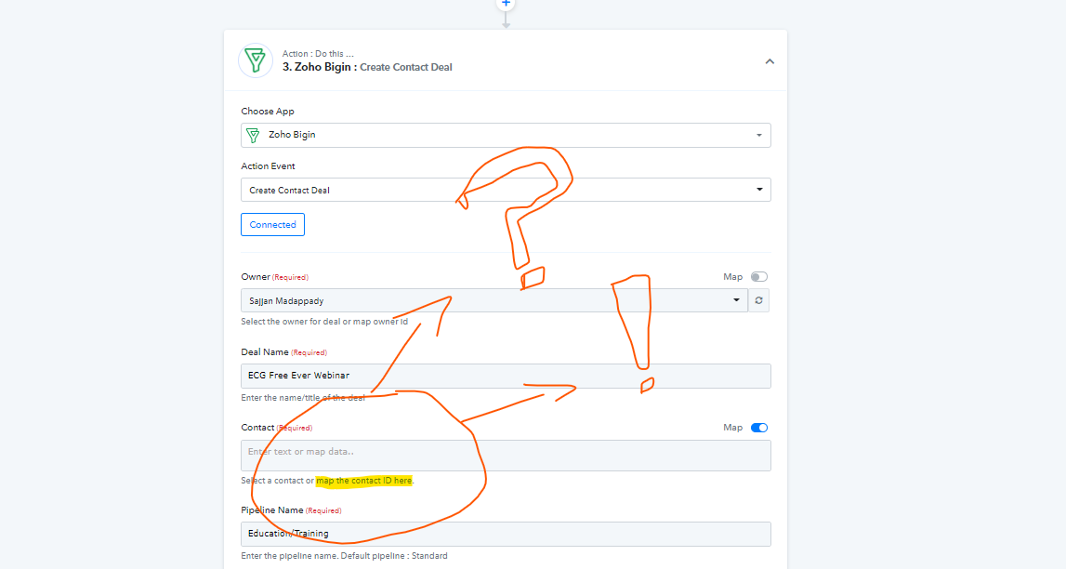Click 'Select the owner for deal or map owner id' hint

coord(324,322)
